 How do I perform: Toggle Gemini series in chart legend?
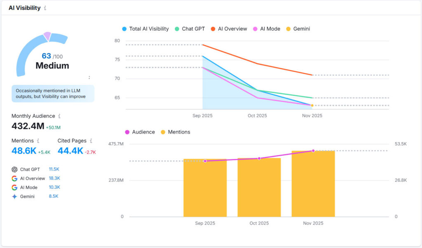click(298, 29)
